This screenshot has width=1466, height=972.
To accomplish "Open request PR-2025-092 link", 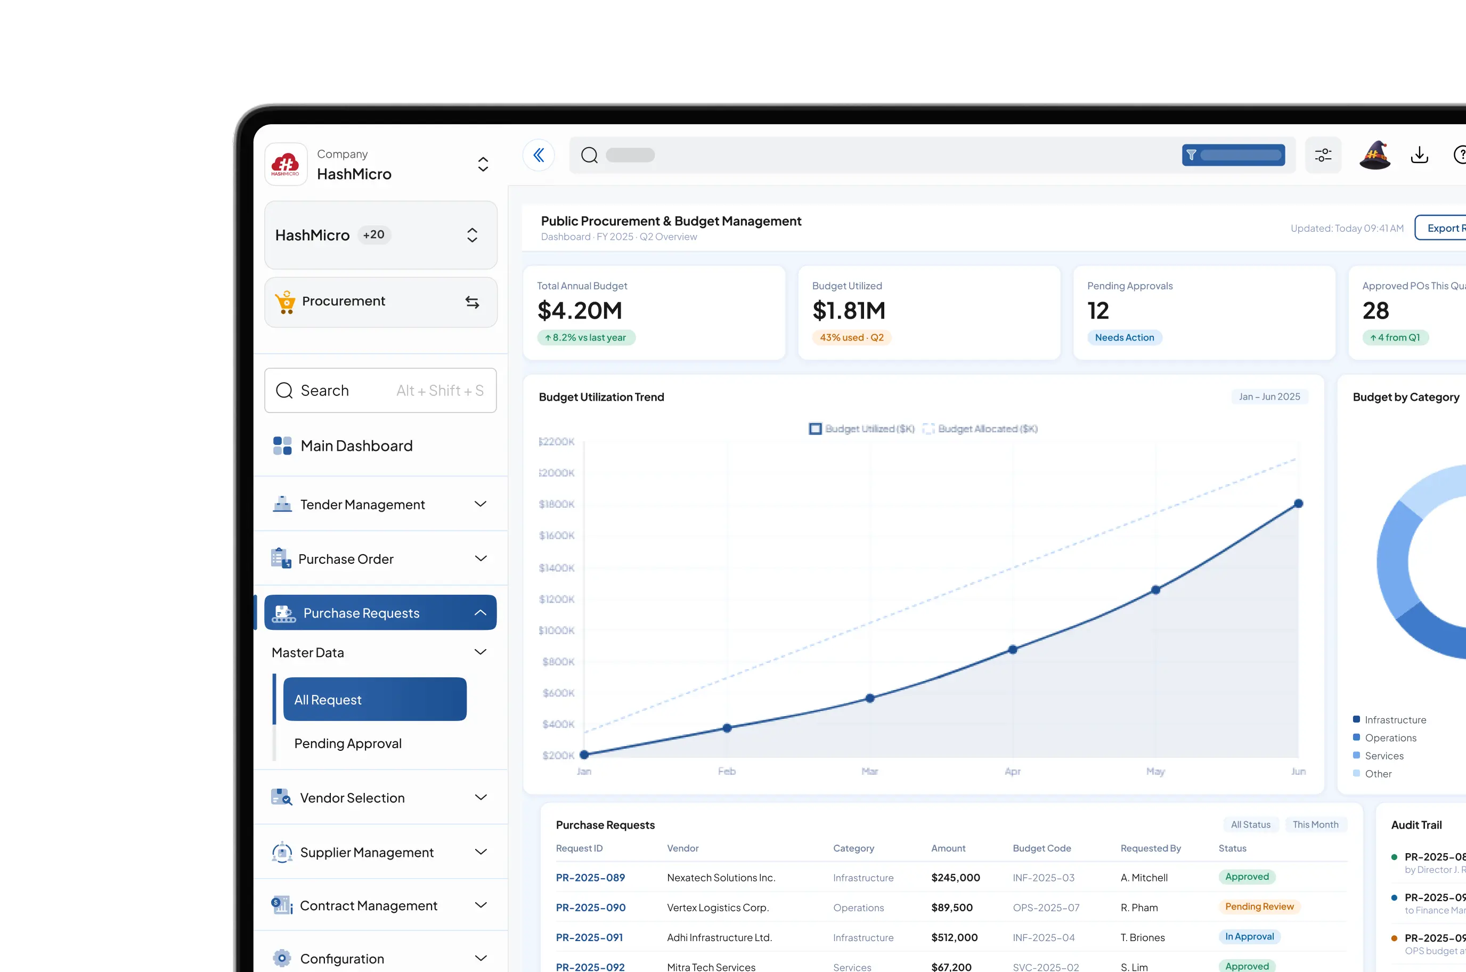I will pyautogui.click(x=590, y=967).
